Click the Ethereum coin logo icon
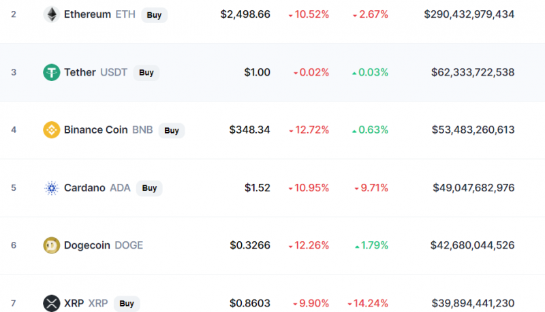 pyautogui.click(x=52, y=14)
